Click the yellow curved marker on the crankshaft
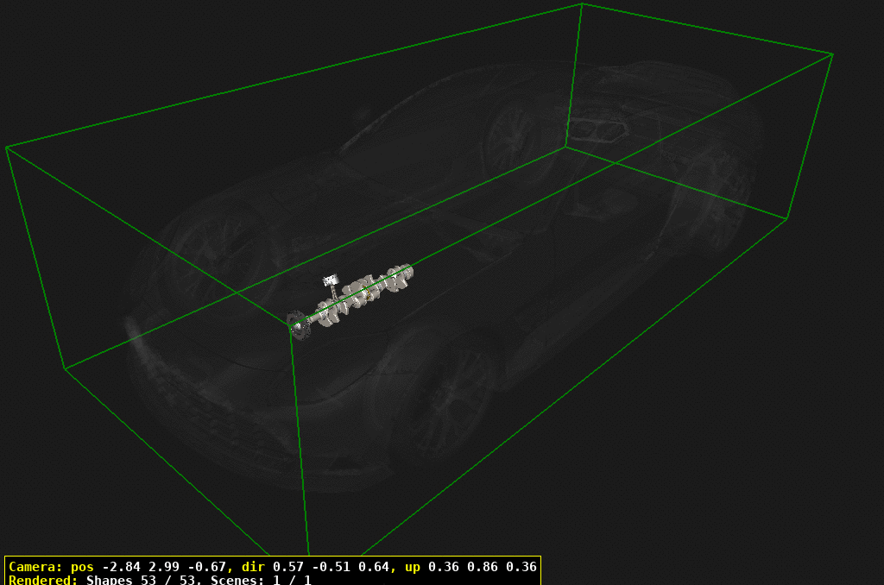The image size is (884, 585). pyautogui.click(x=368, y=292)
